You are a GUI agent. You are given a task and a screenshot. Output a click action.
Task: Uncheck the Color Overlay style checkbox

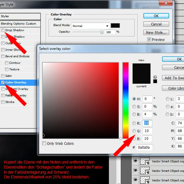3,83
